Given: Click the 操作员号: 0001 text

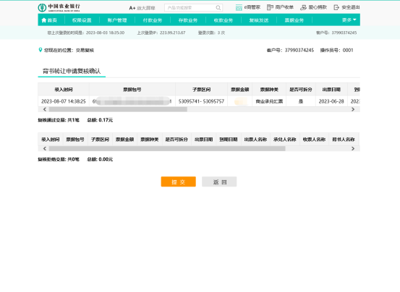Looking at the screenshot, I should [337, 50].
